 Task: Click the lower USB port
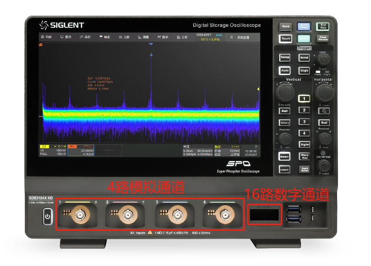(x=294, y=219)
